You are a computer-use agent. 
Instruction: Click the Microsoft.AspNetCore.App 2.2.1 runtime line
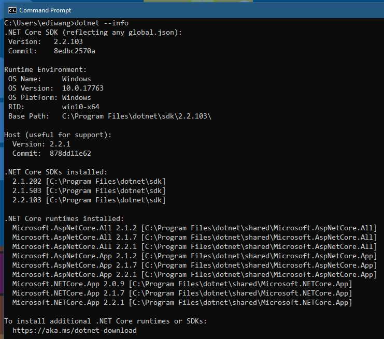tap(194, 274)
